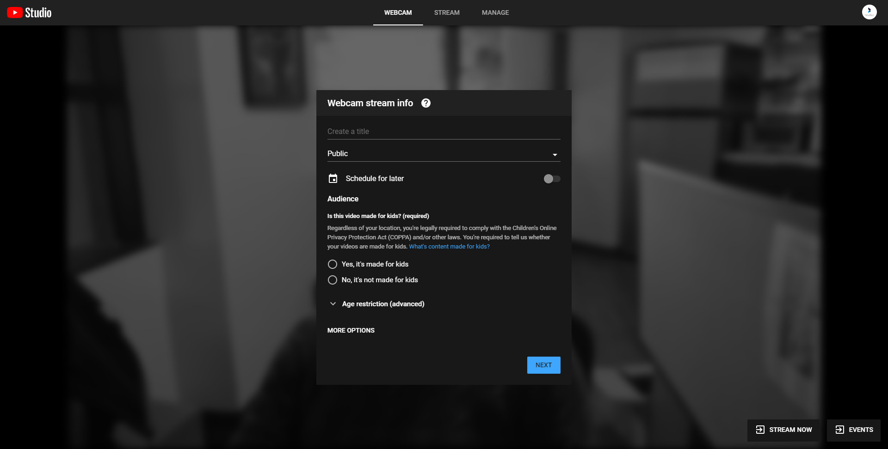The height and width of the screenshot is (449, 888).
Task: Toggle the Schedule for later switch
Action: pyautogui.click(x=552, y=179)
